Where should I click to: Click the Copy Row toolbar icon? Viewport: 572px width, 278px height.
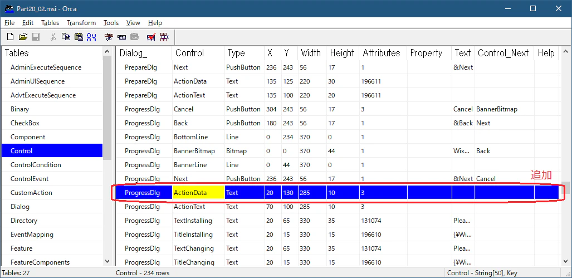point(121,37)
